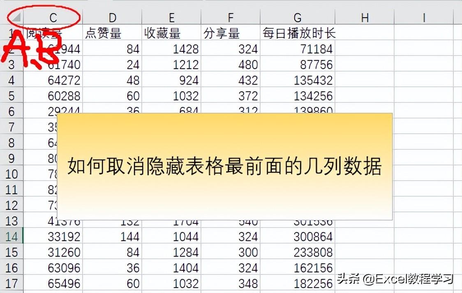This screenshot has width=462, height=293.
Task: Select cell with value 182256
Action: coord(298,283)
